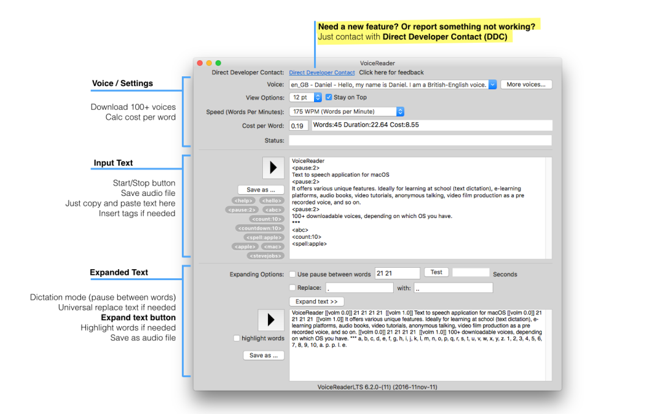Image resolution: width=663 pixels, height=414 pixels.
Task: Insert the <countdown:10> tag
Action: (x=260, y=228)
